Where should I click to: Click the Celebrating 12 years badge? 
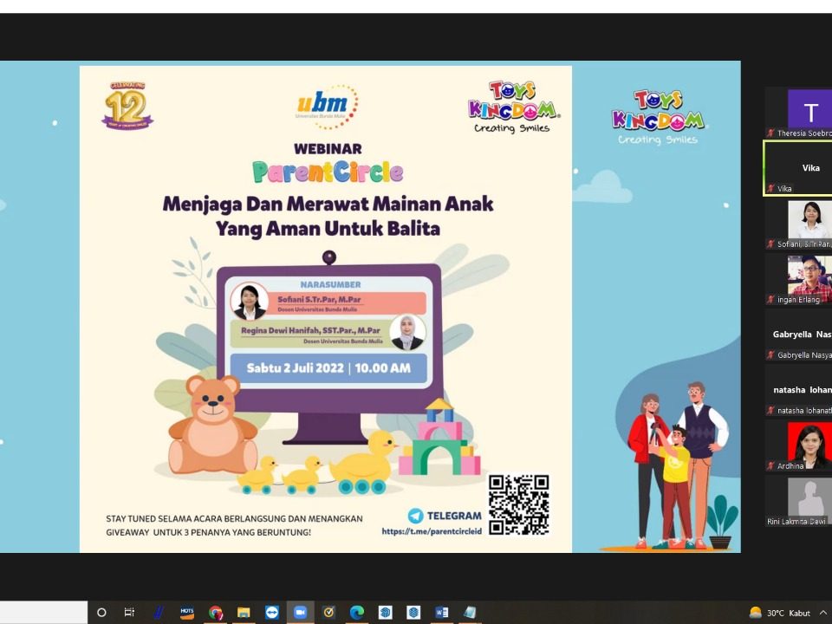(127, 106)
